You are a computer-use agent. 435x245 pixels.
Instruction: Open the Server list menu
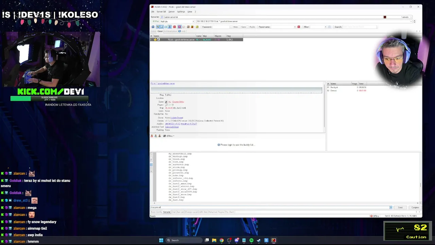(161, 12)
